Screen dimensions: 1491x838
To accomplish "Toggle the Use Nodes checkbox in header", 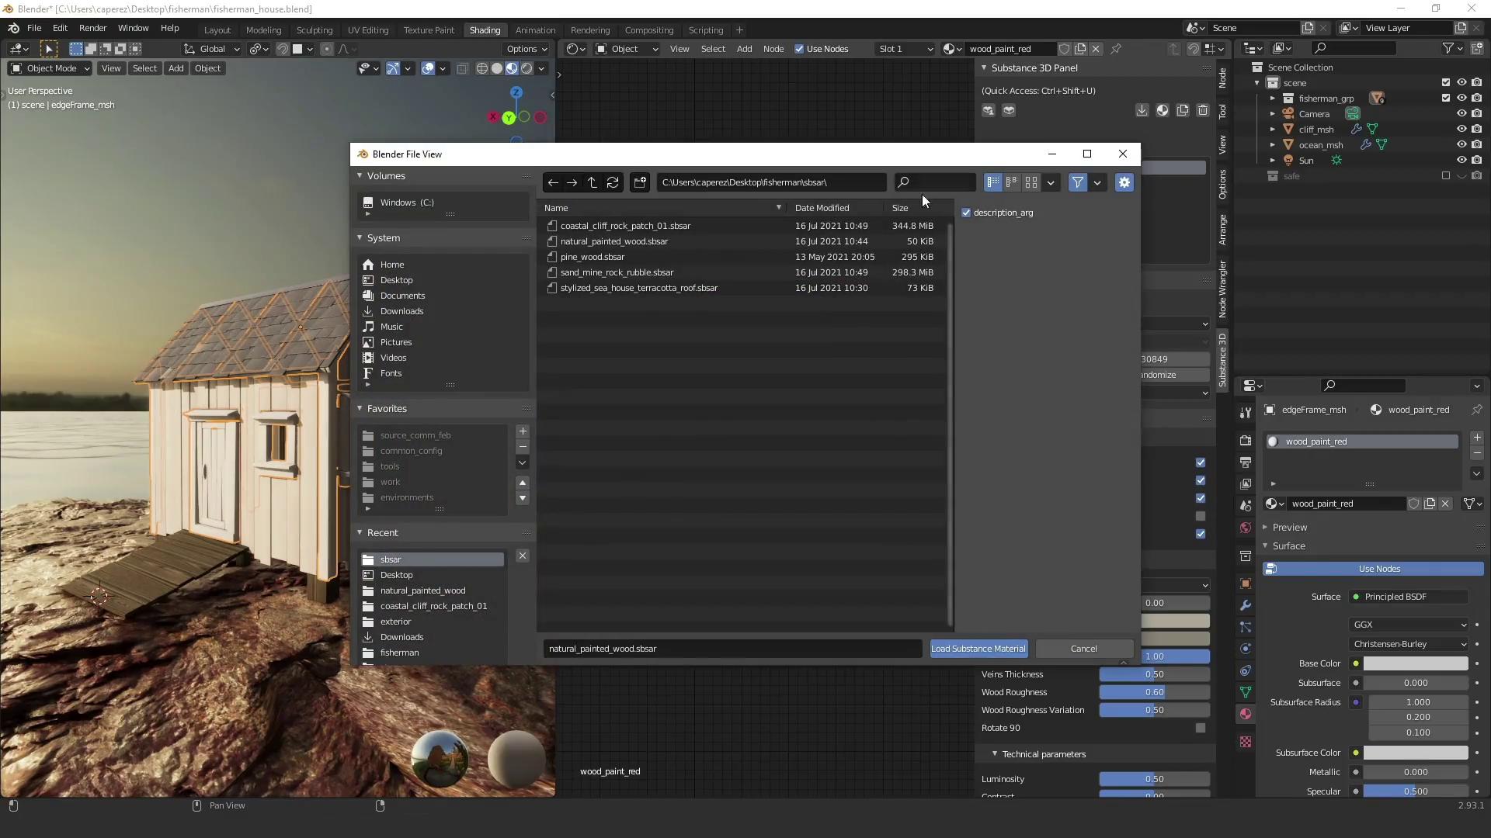I will point(799,49).
